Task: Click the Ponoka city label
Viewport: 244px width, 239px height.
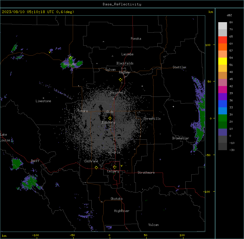Action: click(x=136, y=39)
